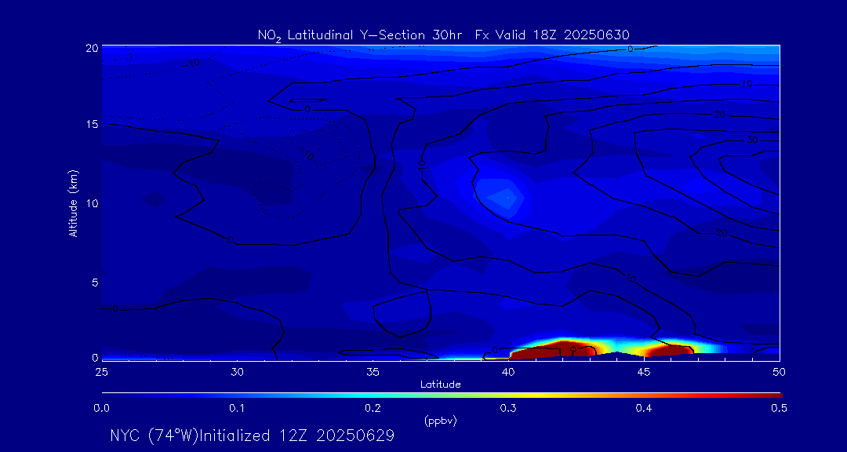The width and height of the screenshot is (847, 452).
Task: Select the "Initialized 12Z 20250629" footer text
Action: 296,436
